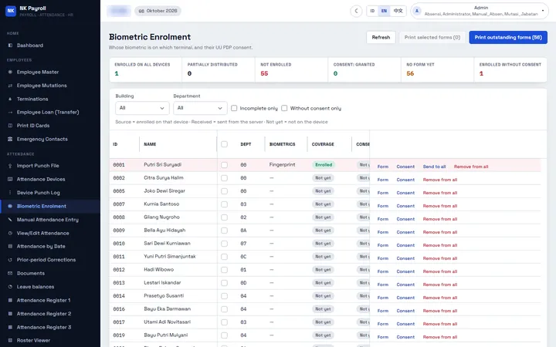Click the View/Edit Attendance clock icon

pyautogui.click(x=10, y=233)
